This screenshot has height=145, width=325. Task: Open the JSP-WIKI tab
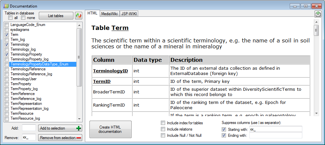[129, 14]
